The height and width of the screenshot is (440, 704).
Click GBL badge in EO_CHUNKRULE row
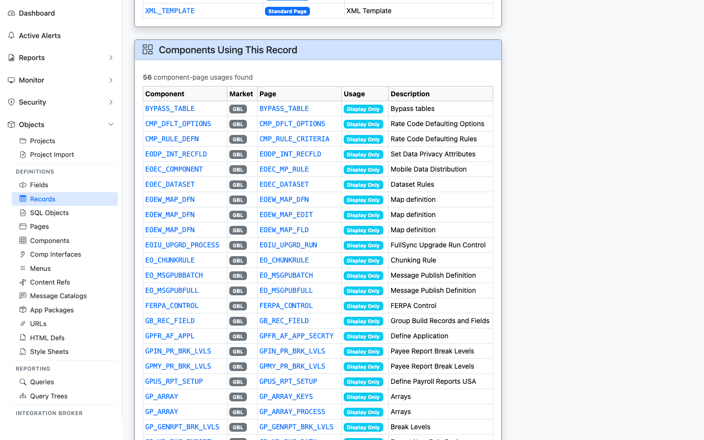(238, 261)
